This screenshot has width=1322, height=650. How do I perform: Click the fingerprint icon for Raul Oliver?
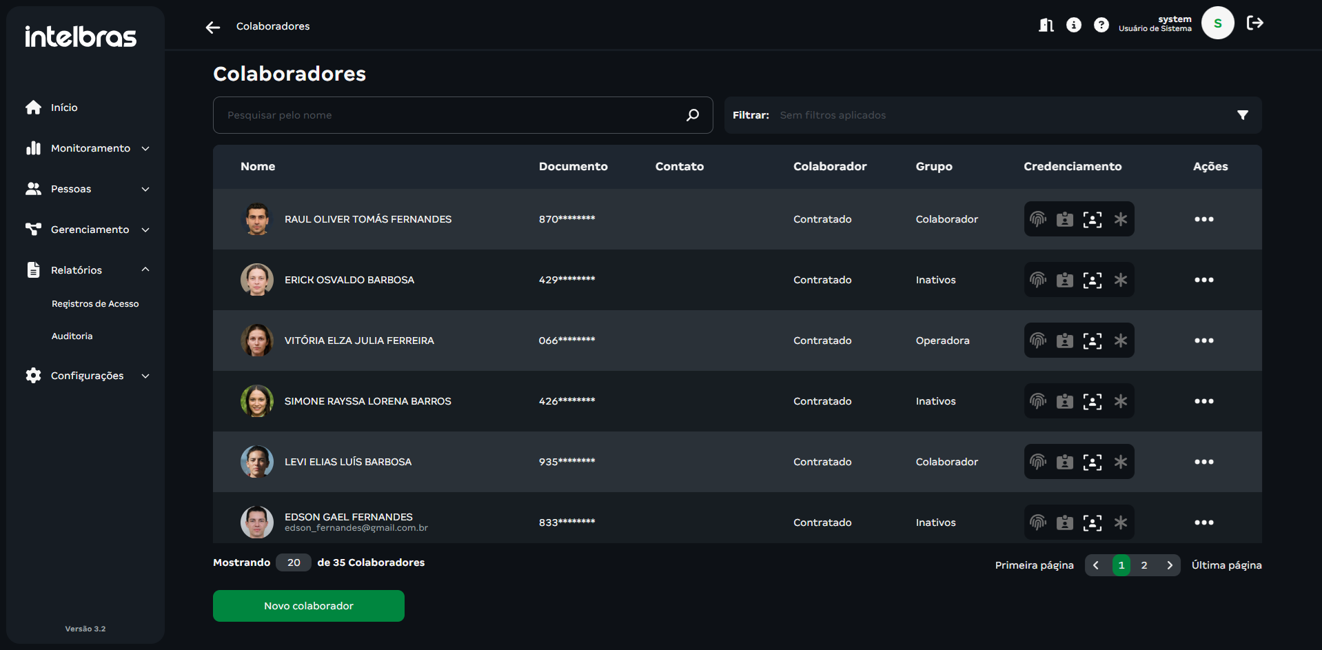click(x=1038, y=219)
